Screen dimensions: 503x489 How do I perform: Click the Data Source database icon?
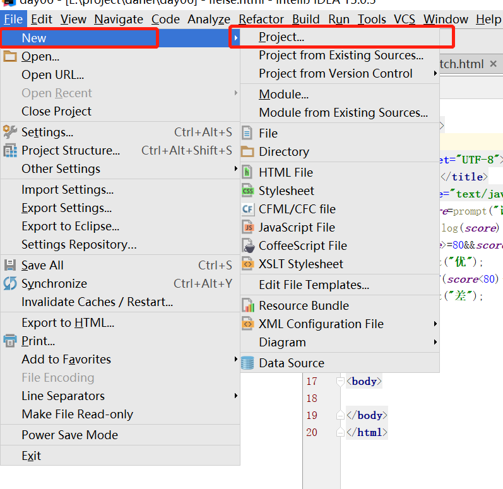click(247, 363)
